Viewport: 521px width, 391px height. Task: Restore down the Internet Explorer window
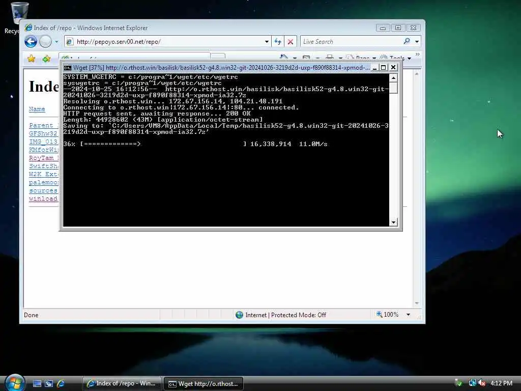click(398, 28)
